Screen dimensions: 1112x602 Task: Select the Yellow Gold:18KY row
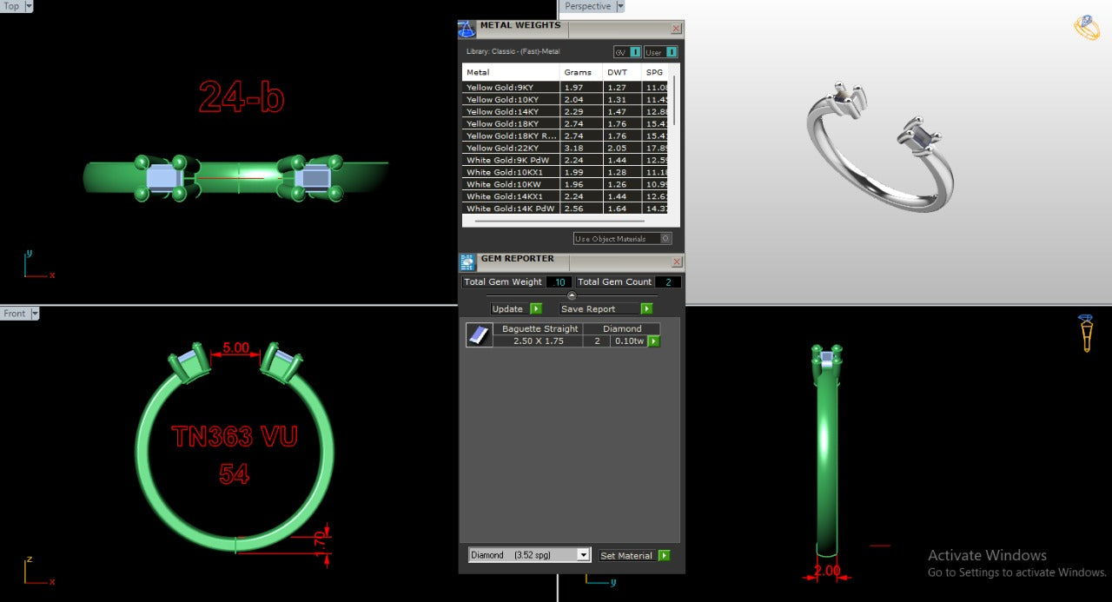[x=565, y=123]
